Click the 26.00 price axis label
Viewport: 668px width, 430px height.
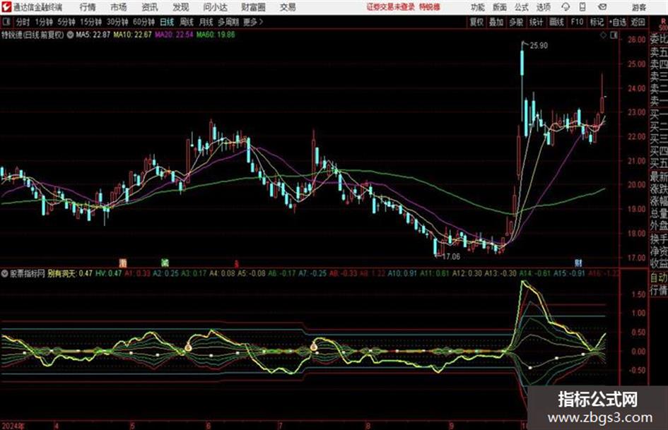pyautogui.click(x=637, y=40)
